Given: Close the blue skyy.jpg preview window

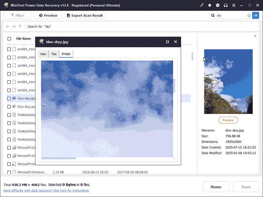Looking at the screenshot, I should click(175, 42).
